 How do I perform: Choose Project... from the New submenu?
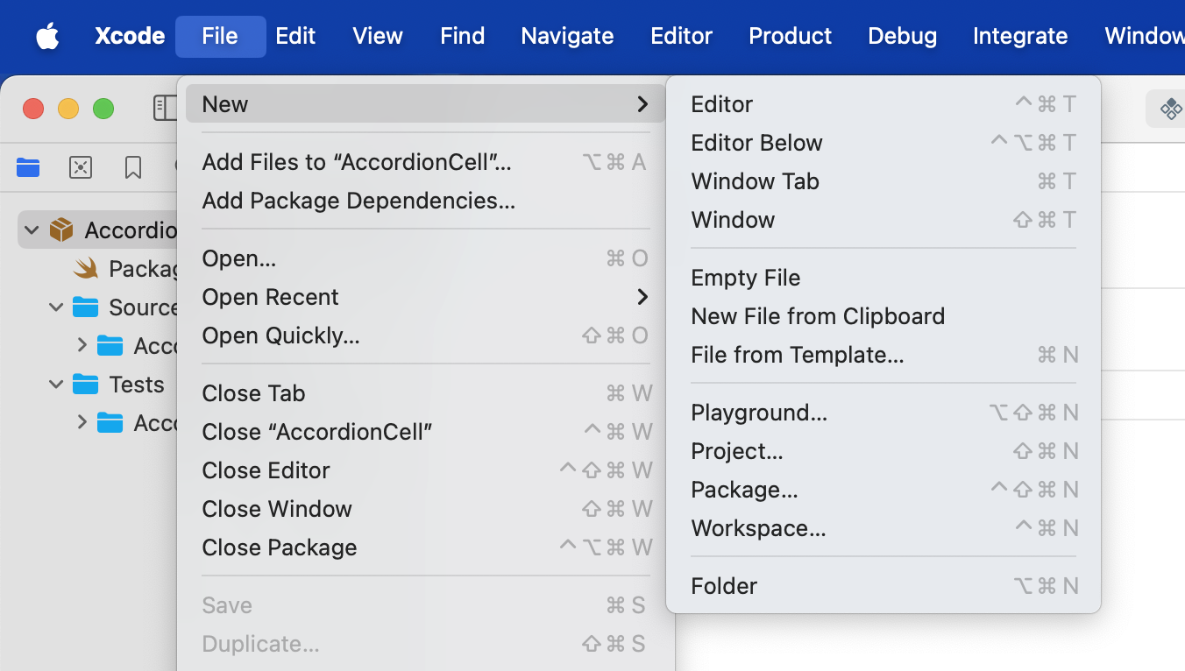point(736,450)
